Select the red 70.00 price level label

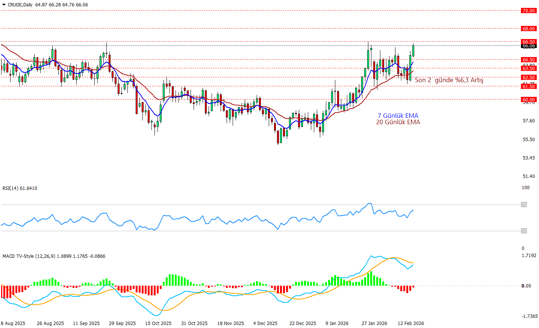(528, 11)
